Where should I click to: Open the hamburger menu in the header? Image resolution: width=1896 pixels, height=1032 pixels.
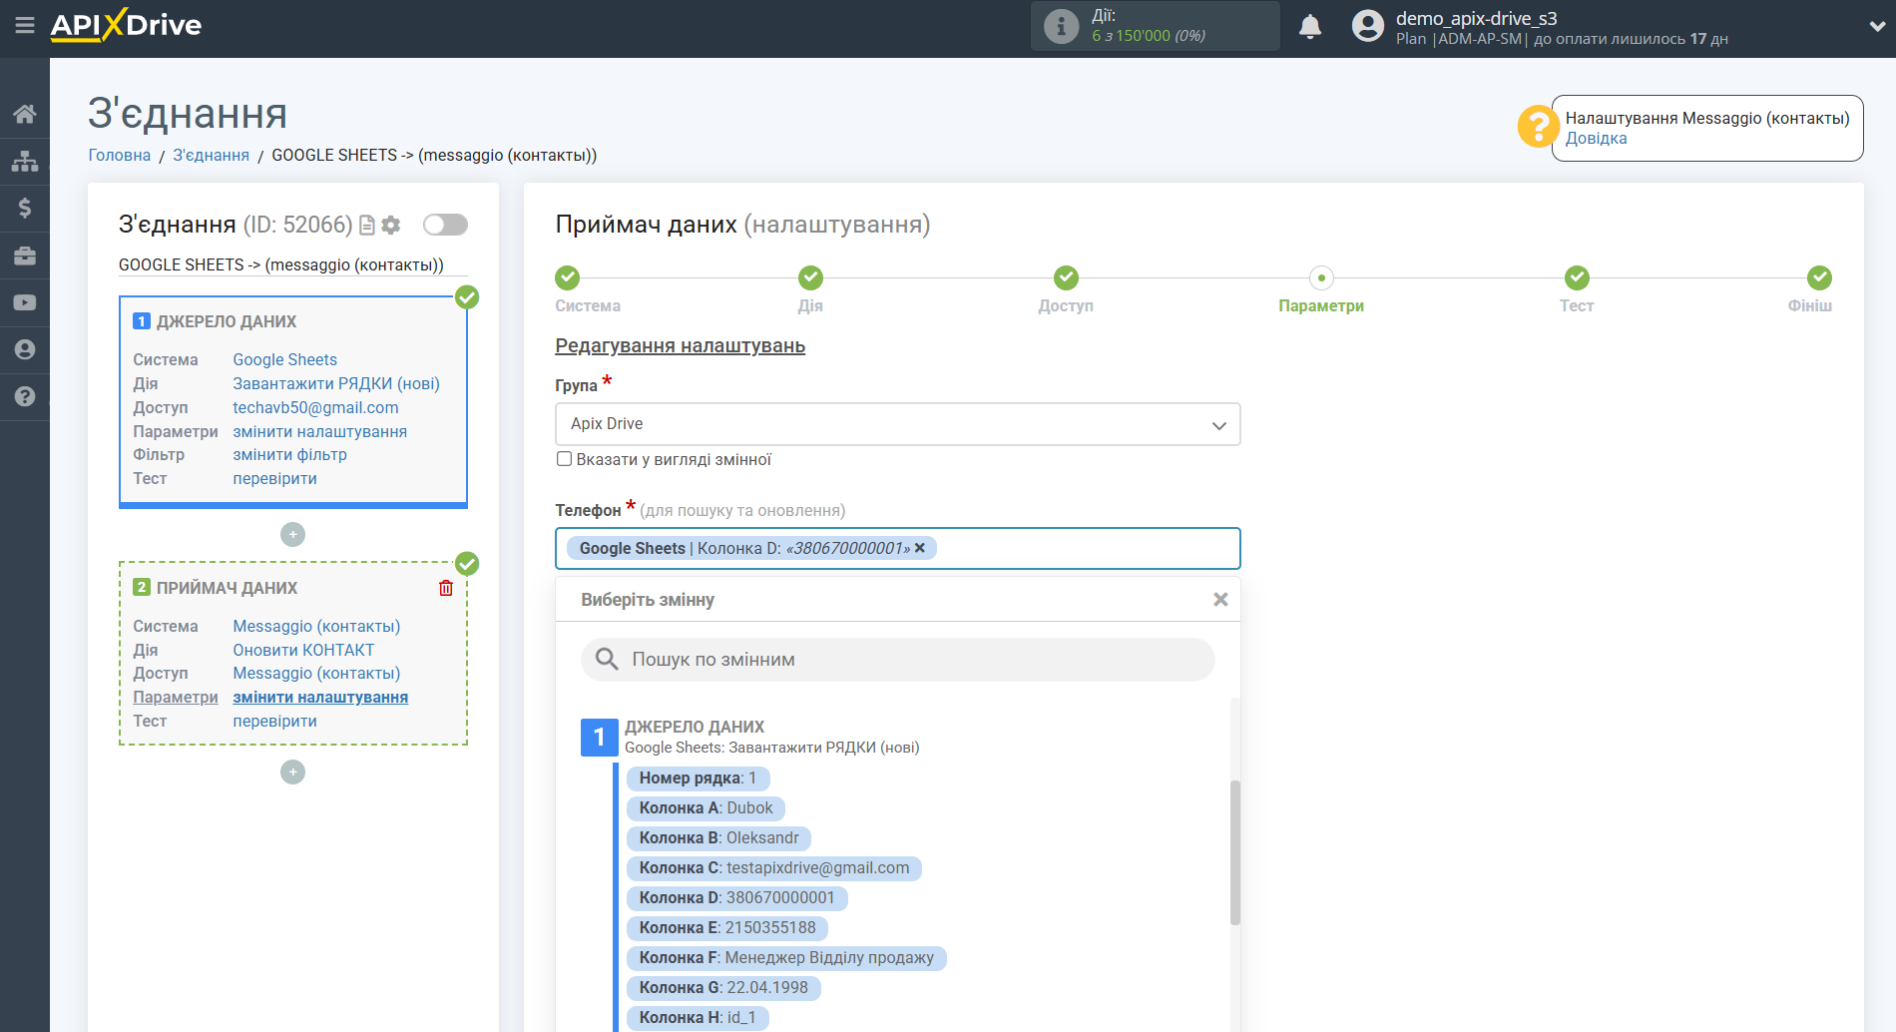pyautogui.click(x=24, y=25)
